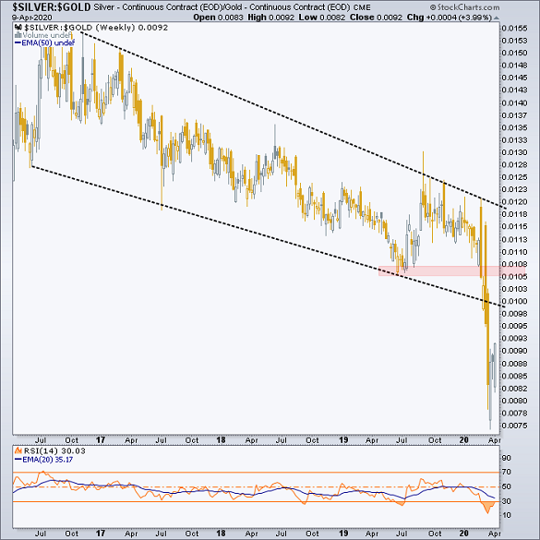
Task: Click the $SILVER:$GOLD ticker title
Action: (x=52, y=6)
